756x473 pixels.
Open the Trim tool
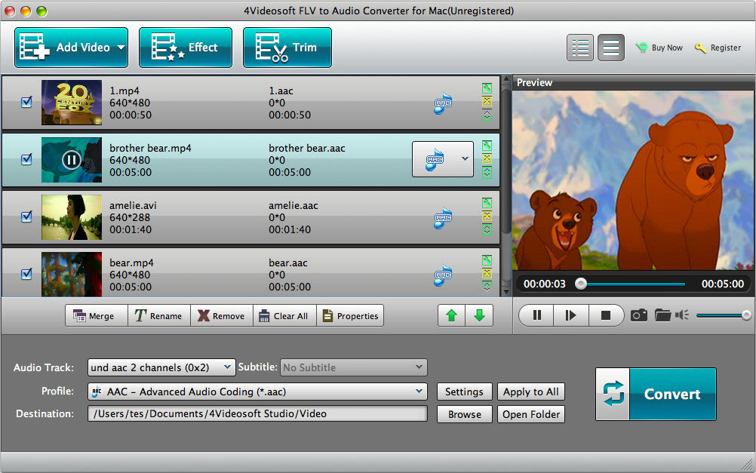pyautogui.click(x=287, y=48)
